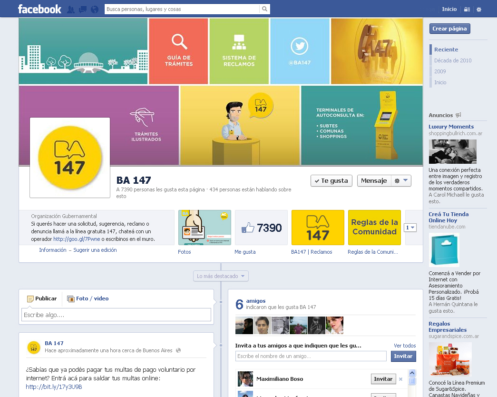Click the search magnifier button
The image size is (497, 397).
[x=264, y=9]
